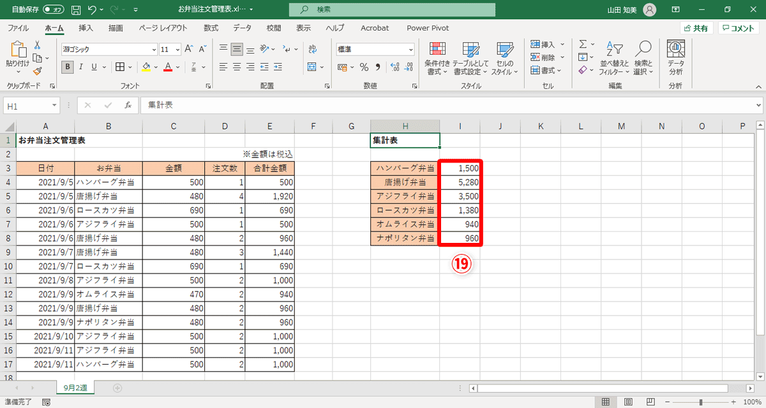The height and width of the screenshot is (408, 766).
Task: Click the Format Painter icon
Action: (37, 71)
